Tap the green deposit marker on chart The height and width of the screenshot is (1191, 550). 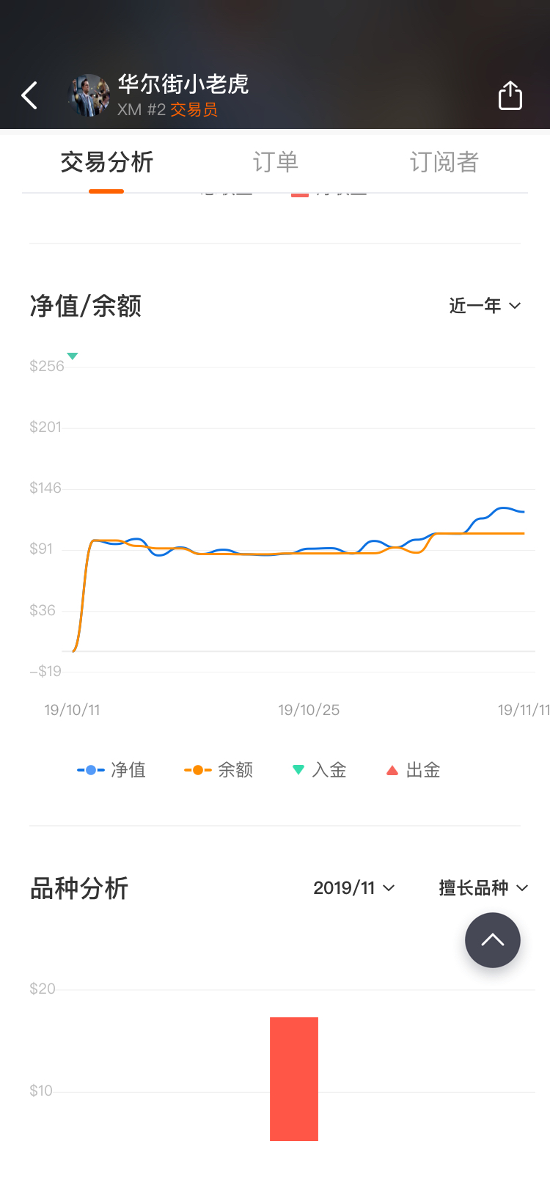tap(72, 356)
